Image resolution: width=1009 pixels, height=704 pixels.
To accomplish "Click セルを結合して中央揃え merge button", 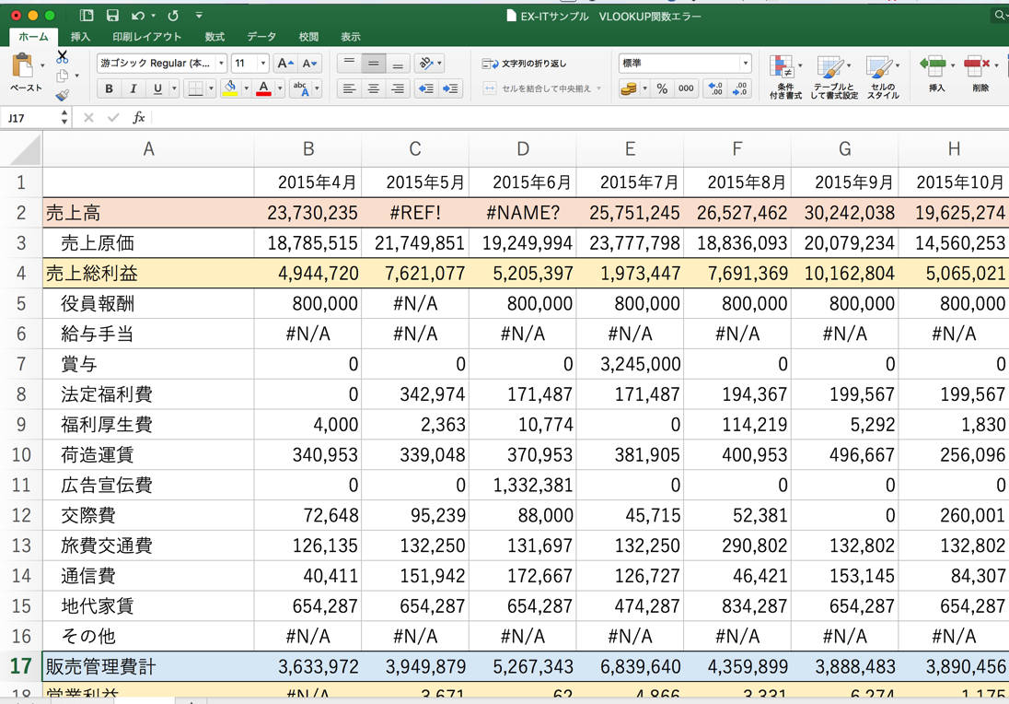I will [538, 88].
